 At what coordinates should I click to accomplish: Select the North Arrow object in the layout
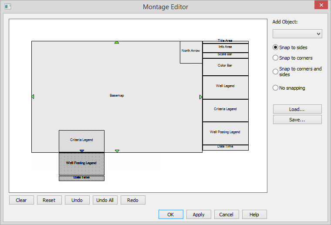[x=191, y=51]
